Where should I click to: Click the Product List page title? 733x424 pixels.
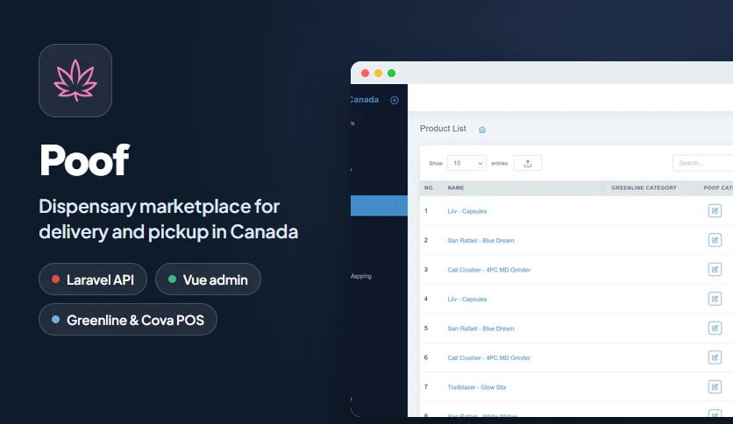click(x=443, y=129)
